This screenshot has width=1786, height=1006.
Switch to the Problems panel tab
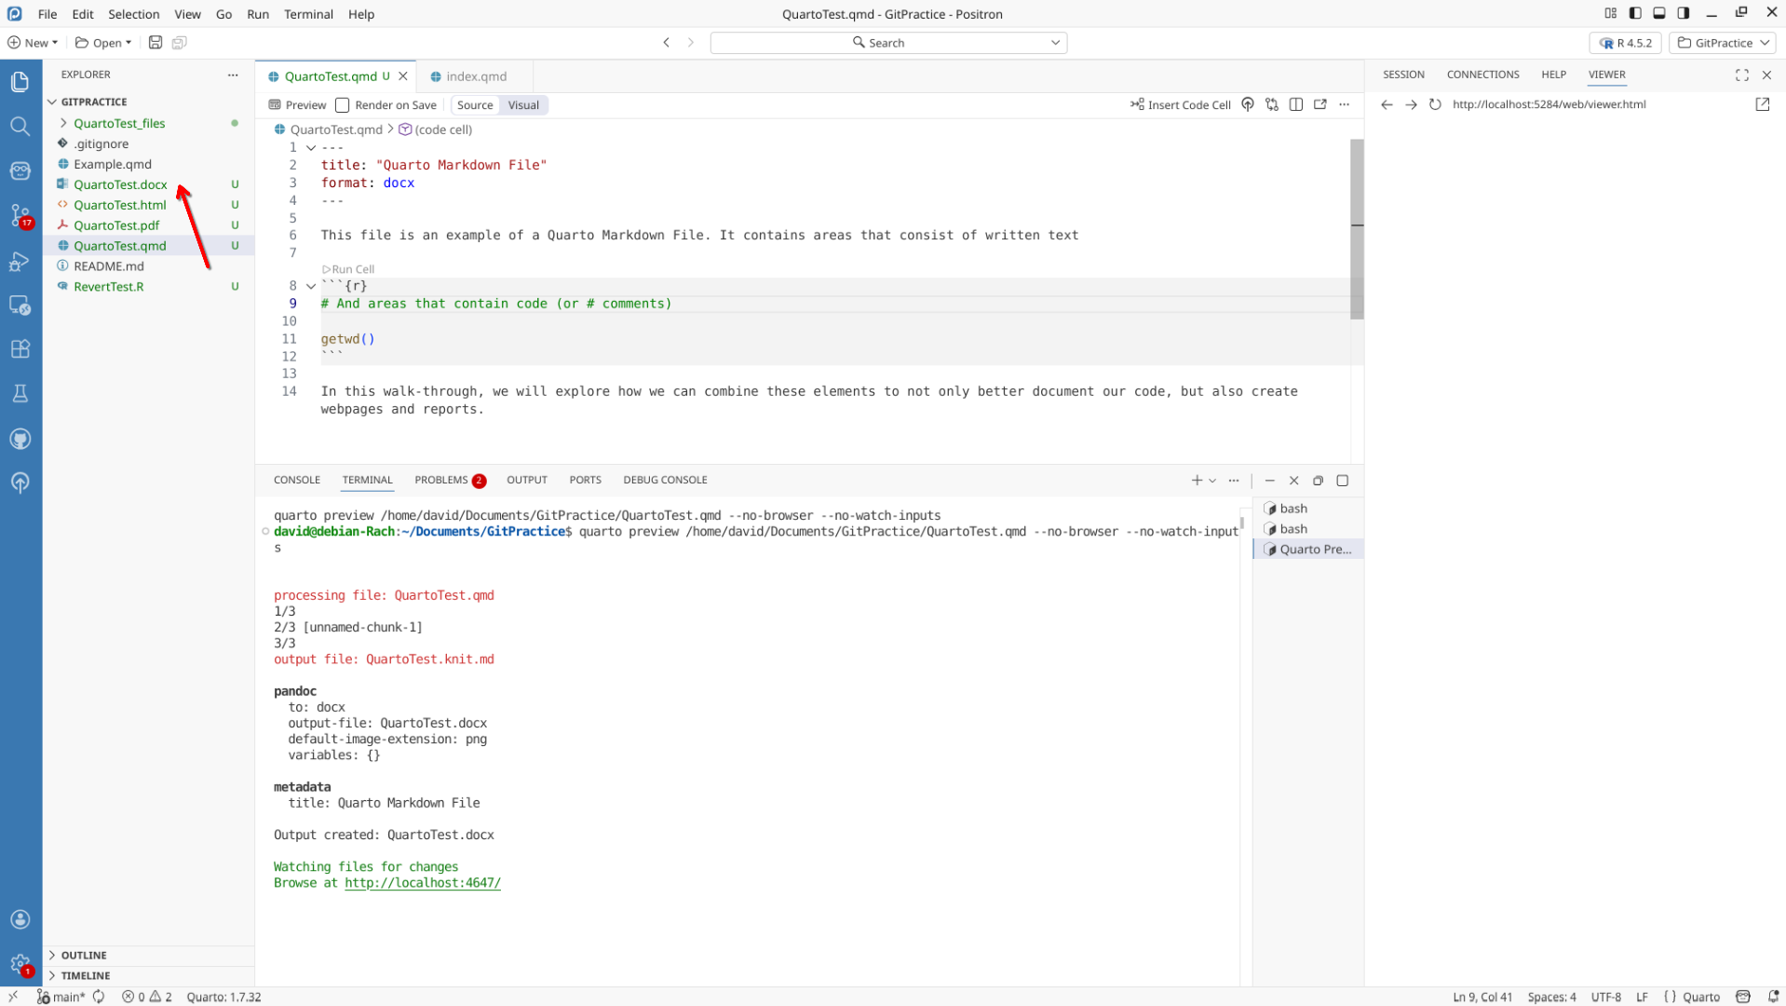441,480
